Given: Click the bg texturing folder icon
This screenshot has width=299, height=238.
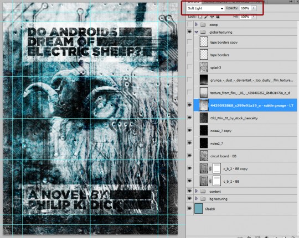Looking at the screenshot, I should 203,199.
